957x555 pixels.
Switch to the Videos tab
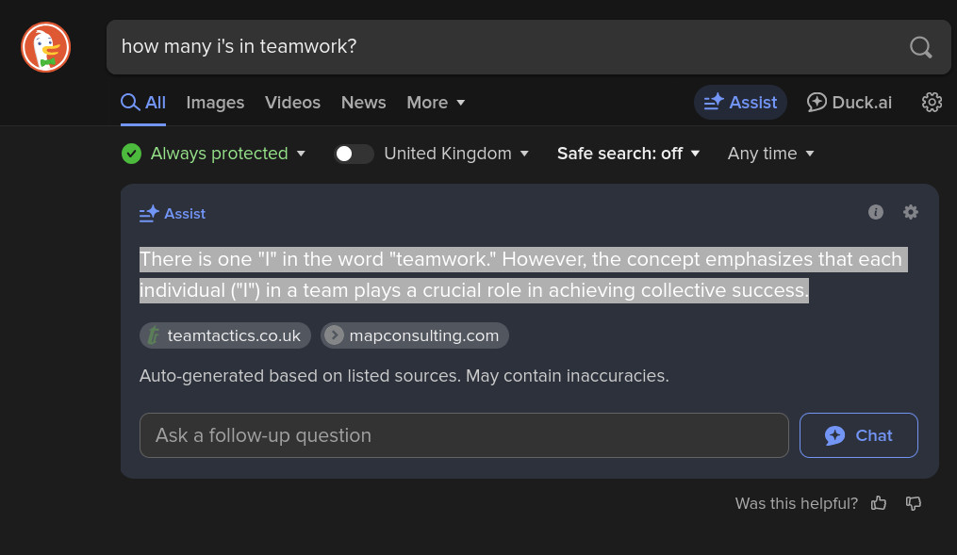pos(292,103)
